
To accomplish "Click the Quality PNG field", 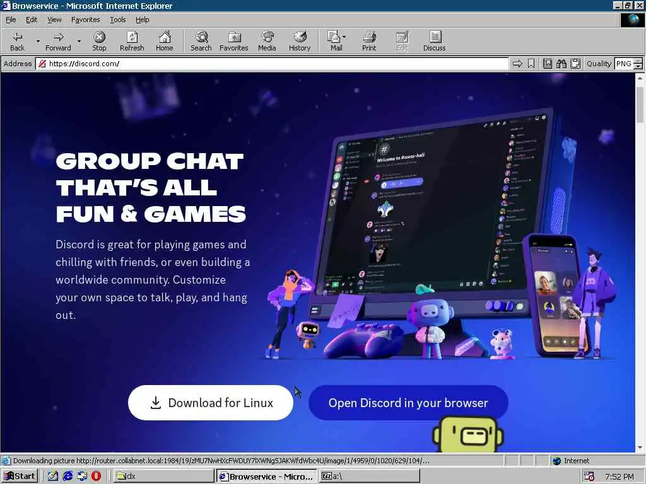I will [x=623, y=64].
